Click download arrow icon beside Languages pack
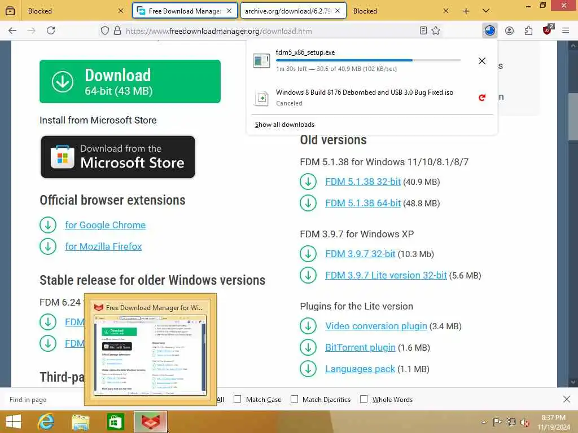578x433 pixels. click(x=308, y=369)
